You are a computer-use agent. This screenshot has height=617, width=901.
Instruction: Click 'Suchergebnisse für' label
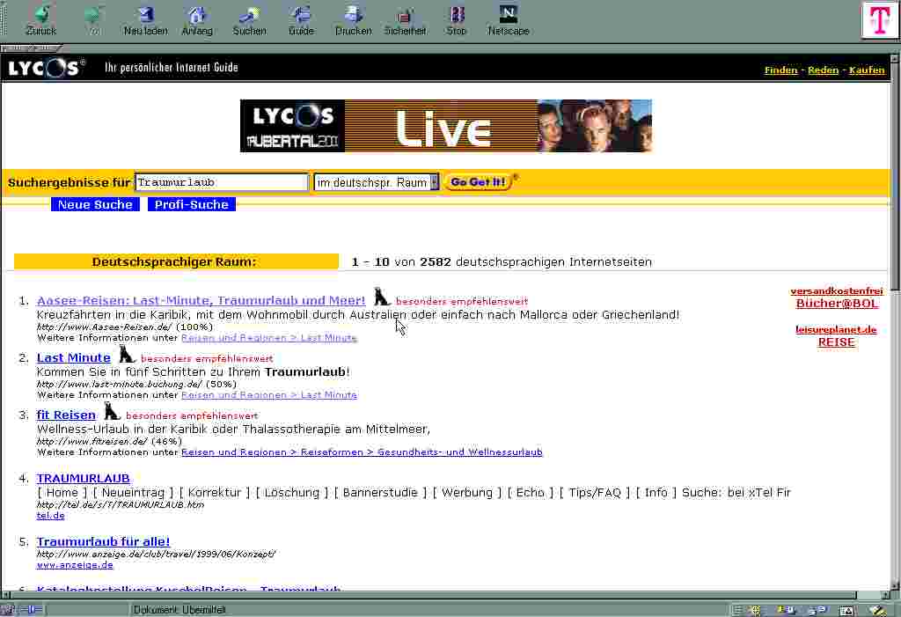(69, 182)
